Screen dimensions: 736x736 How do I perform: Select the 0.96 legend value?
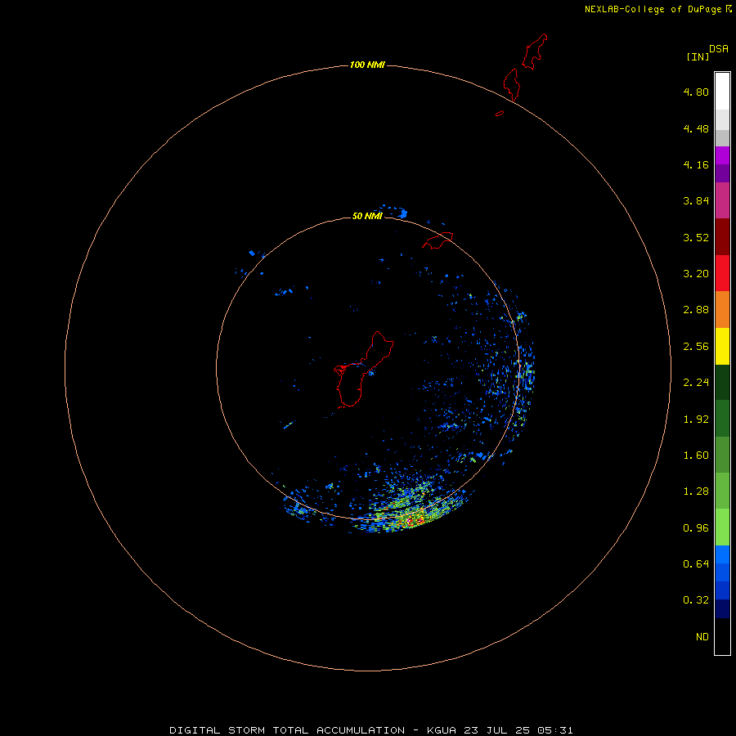pos(696,528)
